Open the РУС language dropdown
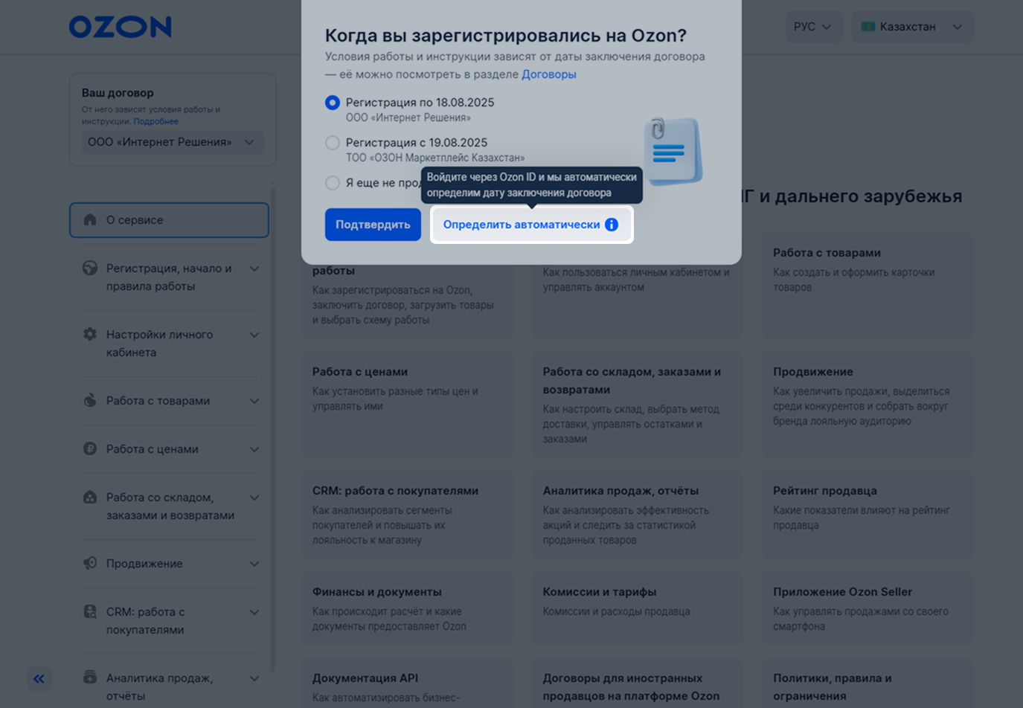1023x708 pixels. click(x=814, y=27)
